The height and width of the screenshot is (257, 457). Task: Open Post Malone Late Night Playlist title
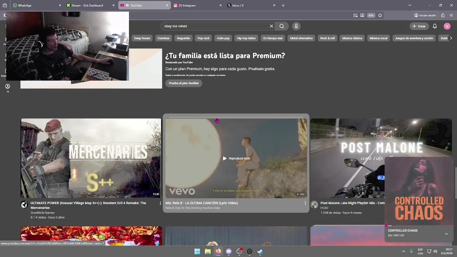[352, 203]
